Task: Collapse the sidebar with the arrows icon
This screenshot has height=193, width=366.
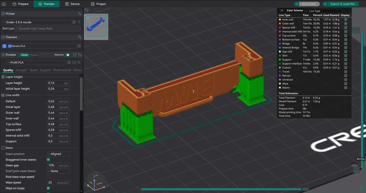Action: [x=86, y=10]
